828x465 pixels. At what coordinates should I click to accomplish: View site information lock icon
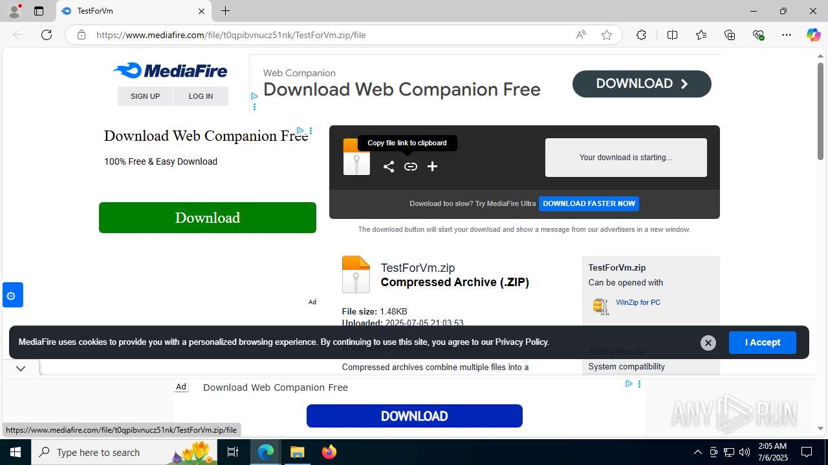(82, 35)
